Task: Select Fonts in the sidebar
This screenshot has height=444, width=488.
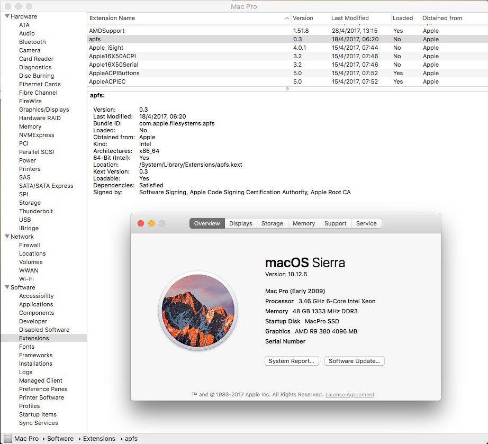Action: pos(27,347)
